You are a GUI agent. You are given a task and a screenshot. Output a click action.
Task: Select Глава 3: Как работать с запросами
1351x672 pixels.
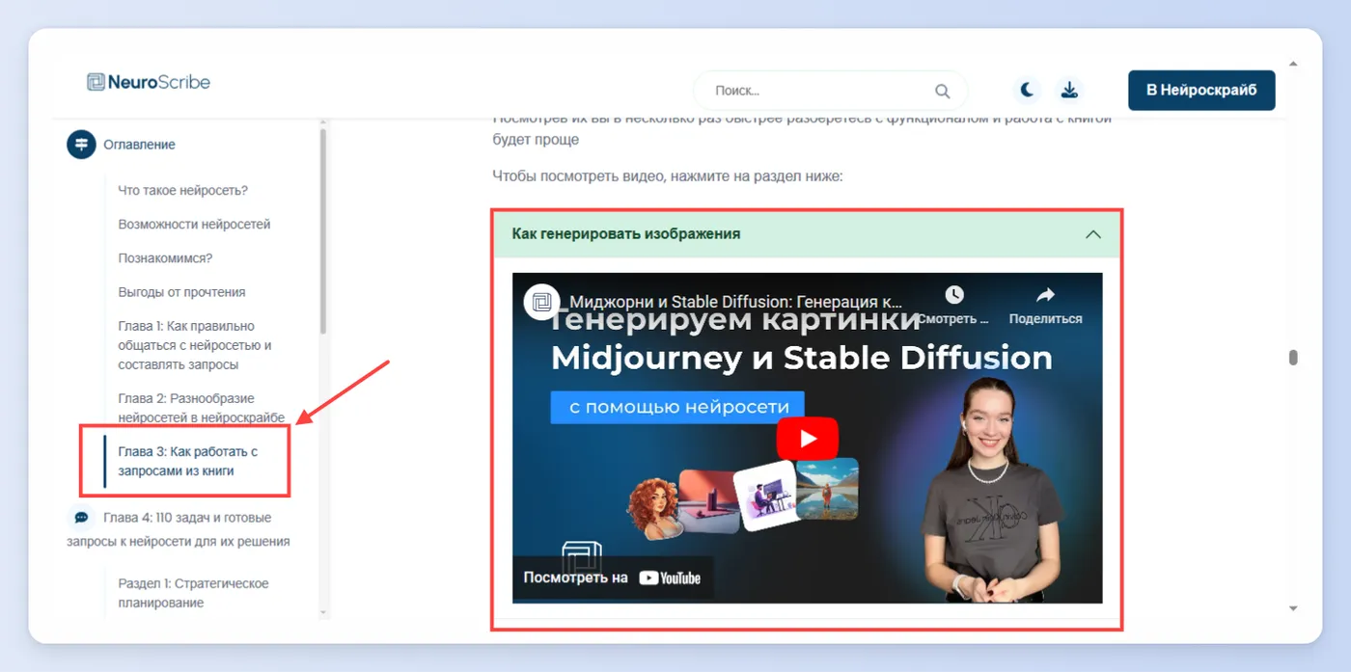(188, 461)
